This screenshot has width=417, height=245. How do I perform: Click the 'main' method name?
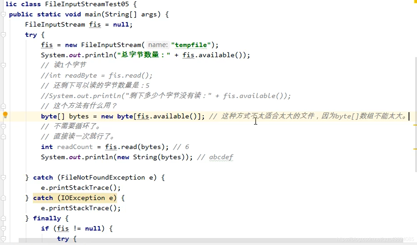tap(94, 14)
